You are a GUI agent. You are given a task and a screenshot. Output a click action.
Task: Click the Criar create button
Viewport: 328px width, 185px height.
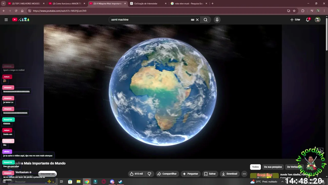pos(295,20)
